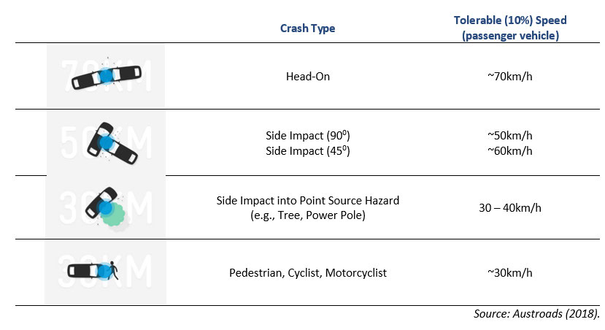Click the Crash Type column header
Viewport: 605px width, 330px height.
(x=308, y=28)
